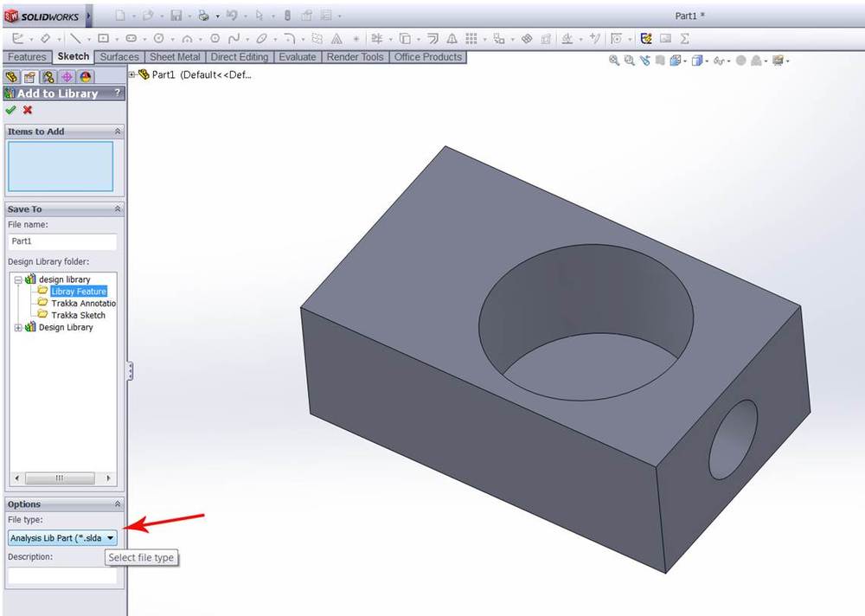The height and width of the screenshot is (616, 865).
Task: Collapse the Save To section
Action: click(x=118, y=209)
